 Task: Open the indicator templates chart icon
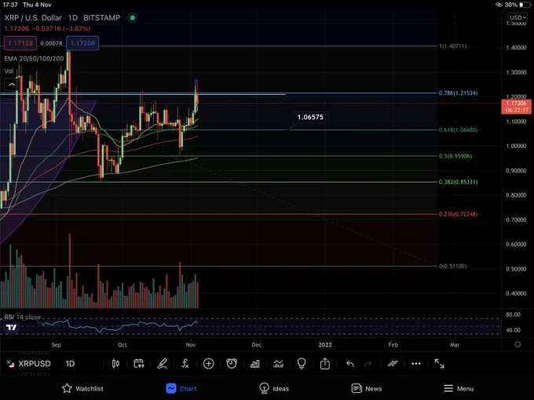click(278, 364)
